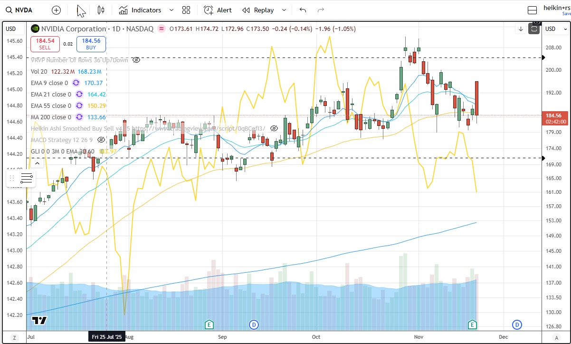Expand the Replay dropdown arrow
This screenshot has height=344, width=571.
point(284,10)
